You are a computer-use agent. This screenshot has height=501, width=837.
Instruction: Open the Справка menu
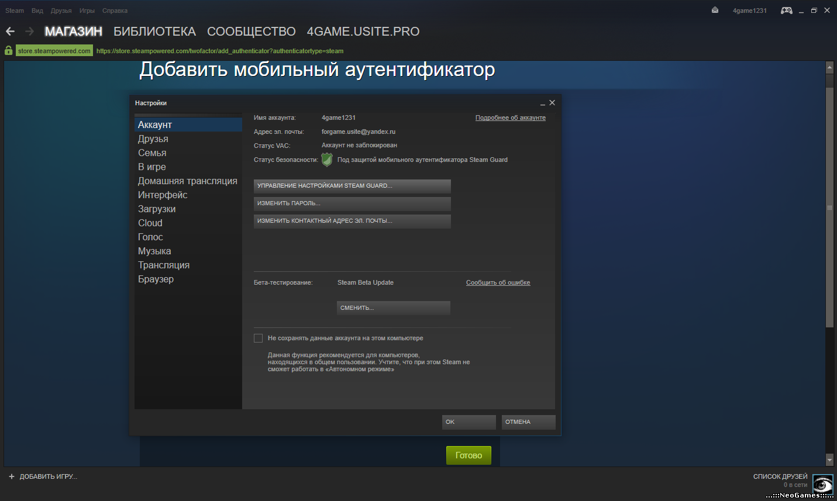tap(115, 11)
